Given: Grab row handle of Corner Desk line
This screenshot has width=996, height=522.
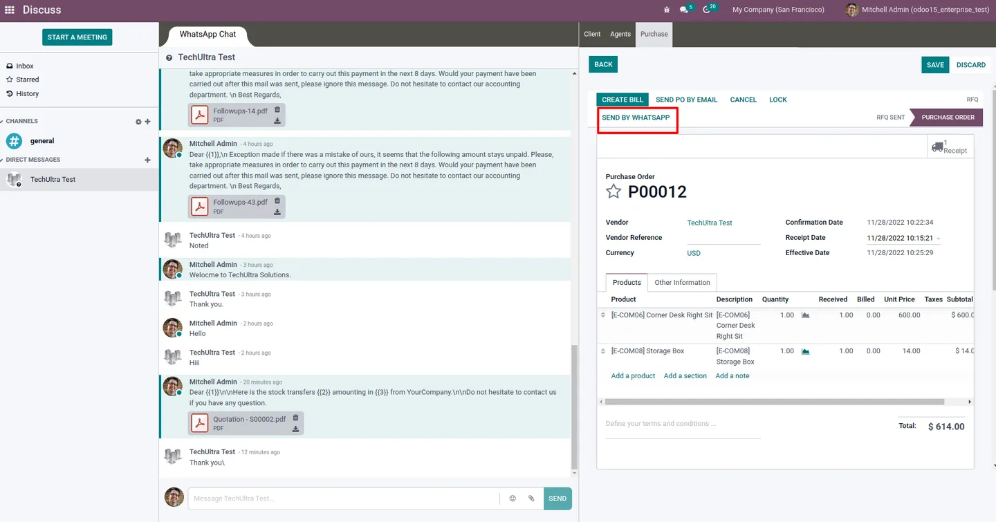Looking at the screenshot, I should 602,315.
